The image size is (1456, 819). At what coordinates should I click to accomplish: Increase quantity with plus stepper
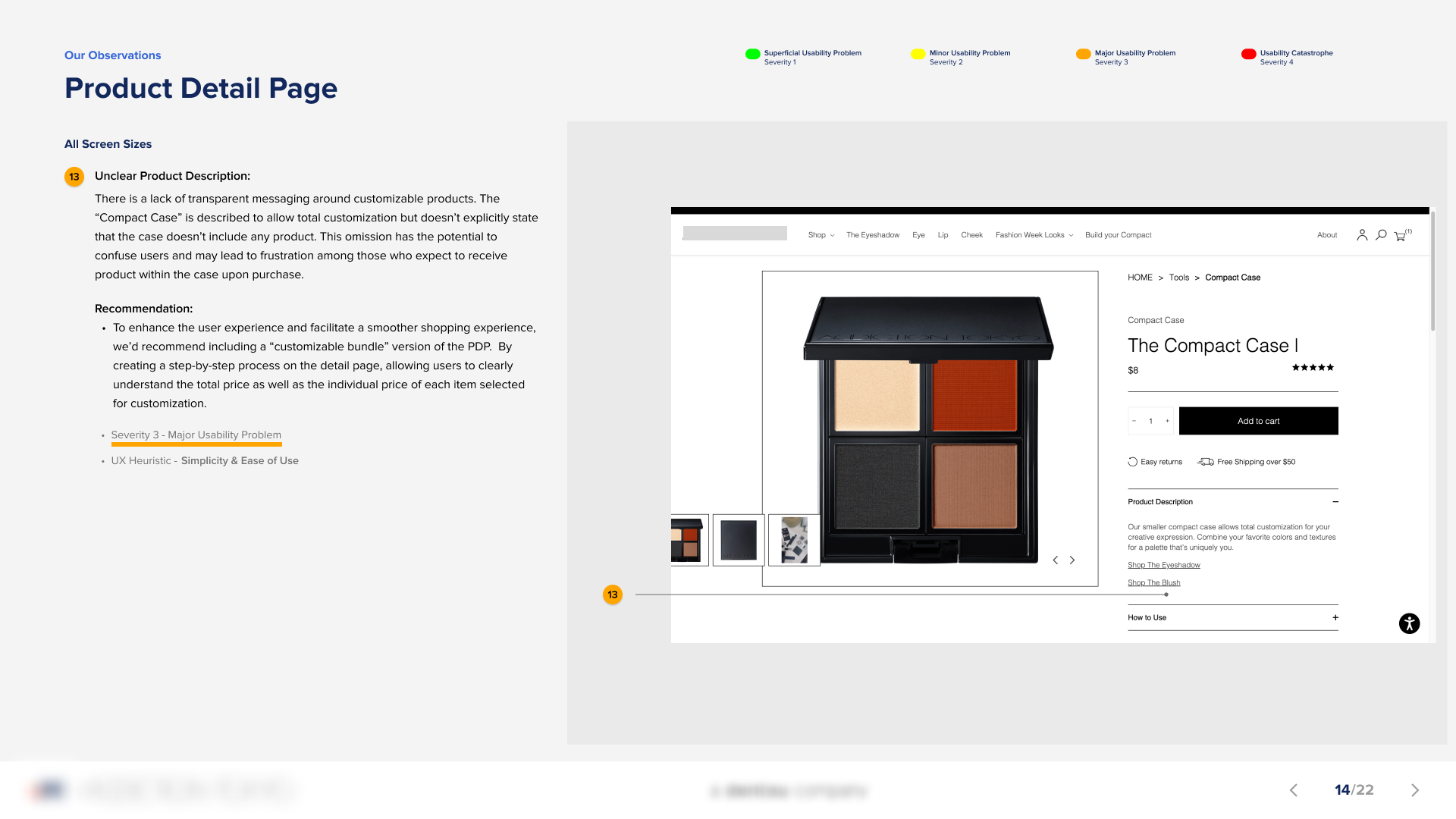coord(1167,421)
